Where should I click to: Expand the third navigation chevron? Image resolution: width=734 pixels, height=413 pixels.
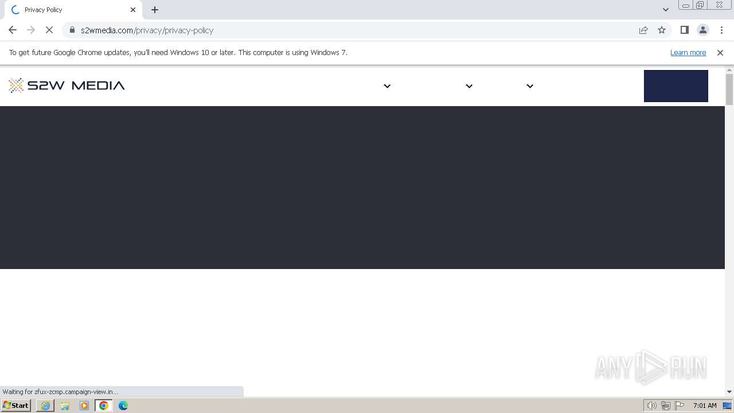point(530,86)
